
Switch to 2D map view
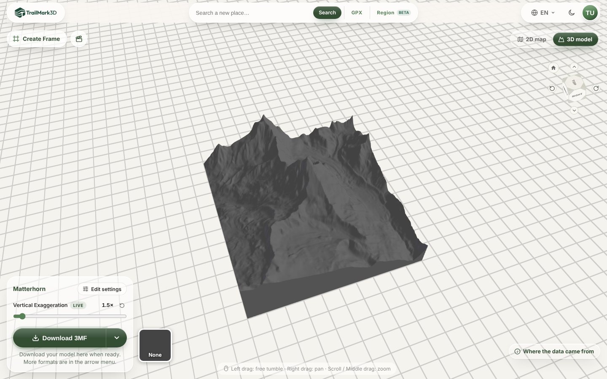532,39
